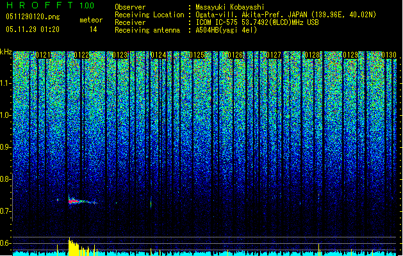Click the yellow power spike near 0128

point(318,250)
